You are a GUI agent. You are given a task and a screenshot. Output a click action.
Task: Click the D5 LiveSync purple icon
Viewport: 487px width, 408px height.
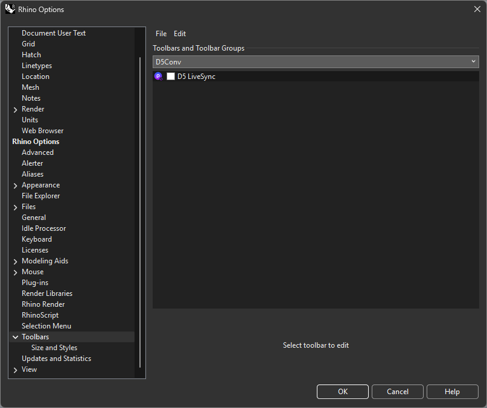pos(158,77)
